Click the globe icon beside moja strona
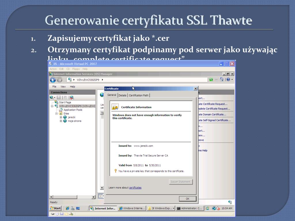The height and width of the screenshot is (221, 295). tap(65, 121)
